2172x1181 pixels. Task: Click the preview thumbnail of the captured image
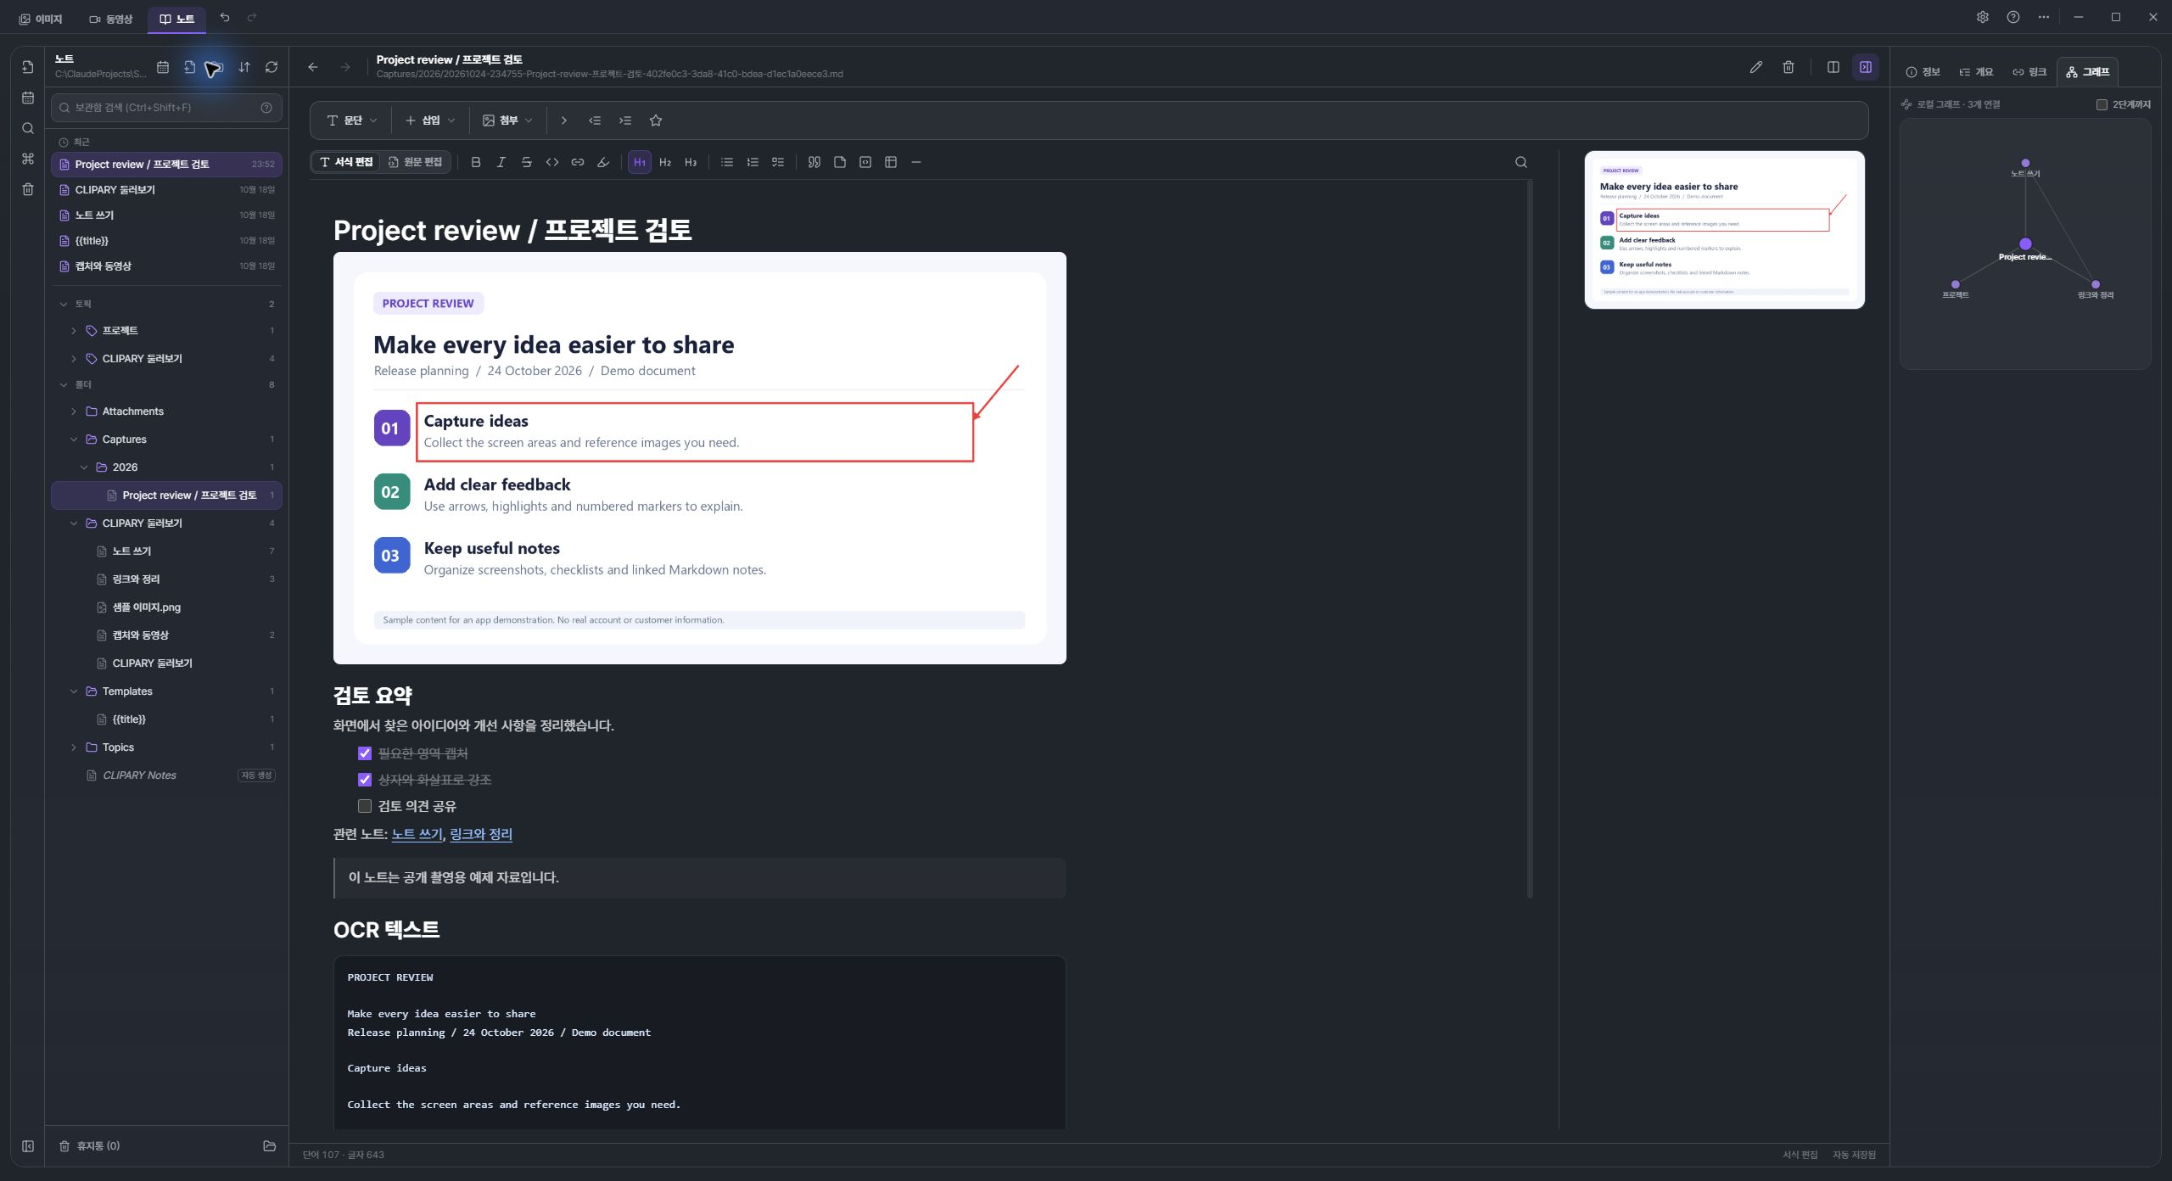[x=1724, y=230]
